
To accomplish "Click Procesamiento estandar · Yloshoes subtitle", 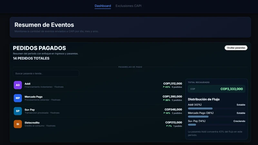I will coord(43,100).
